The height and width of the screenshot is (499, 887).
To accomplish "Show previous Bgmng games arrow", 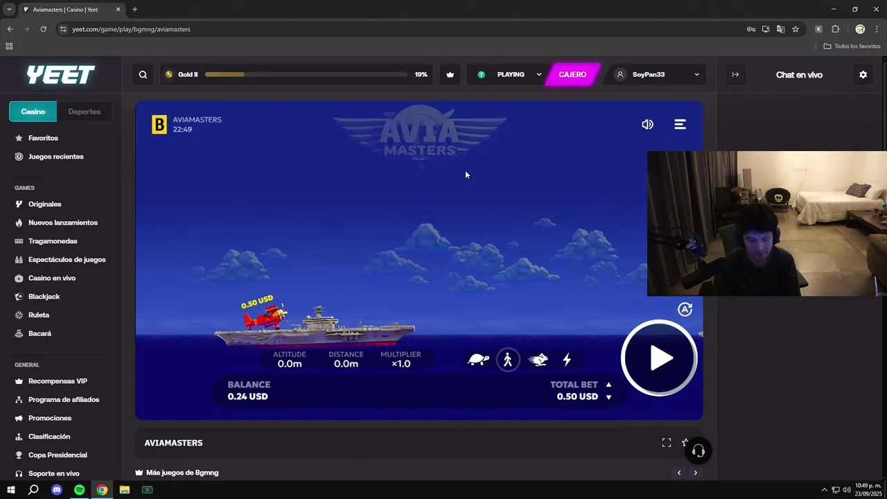I will pos(679,473).
